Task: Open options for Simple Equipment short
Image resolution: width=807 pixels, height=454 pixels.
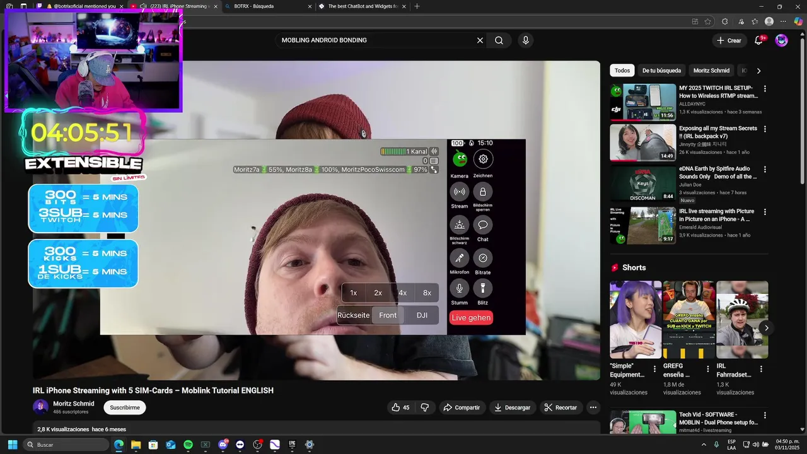Action: (654, 369)
